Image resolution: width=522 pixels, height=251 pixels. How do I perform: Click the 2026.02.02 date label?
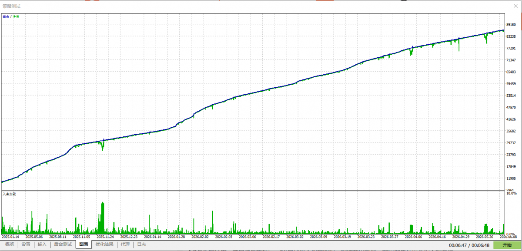pyautogui.click(x=200, y=237)
